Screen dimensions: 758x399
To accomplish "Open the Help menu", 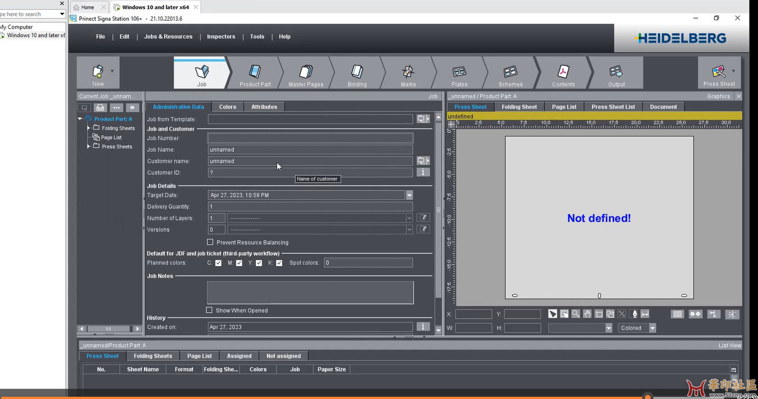I will point(285,36).
